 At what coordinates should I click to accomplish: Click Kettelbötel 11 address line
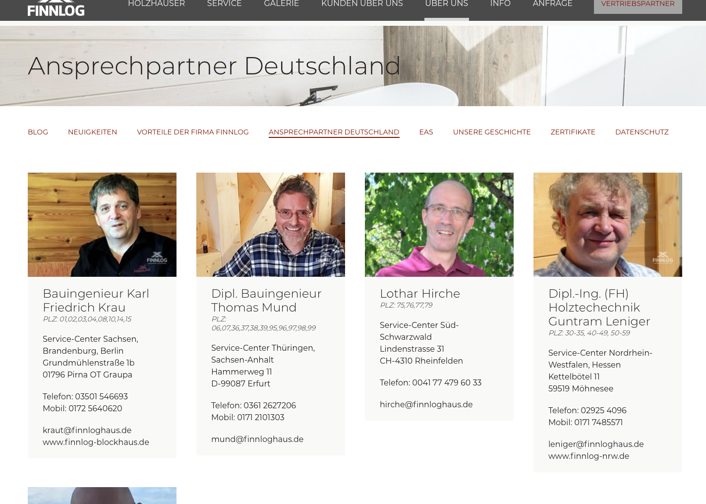coord(574,377)
